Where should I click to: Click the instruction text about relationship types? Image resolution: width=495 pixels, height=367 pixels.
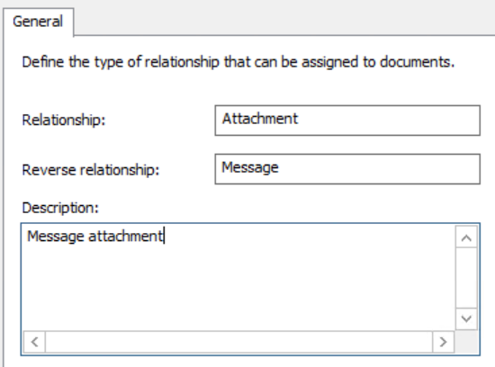(238, 62)
